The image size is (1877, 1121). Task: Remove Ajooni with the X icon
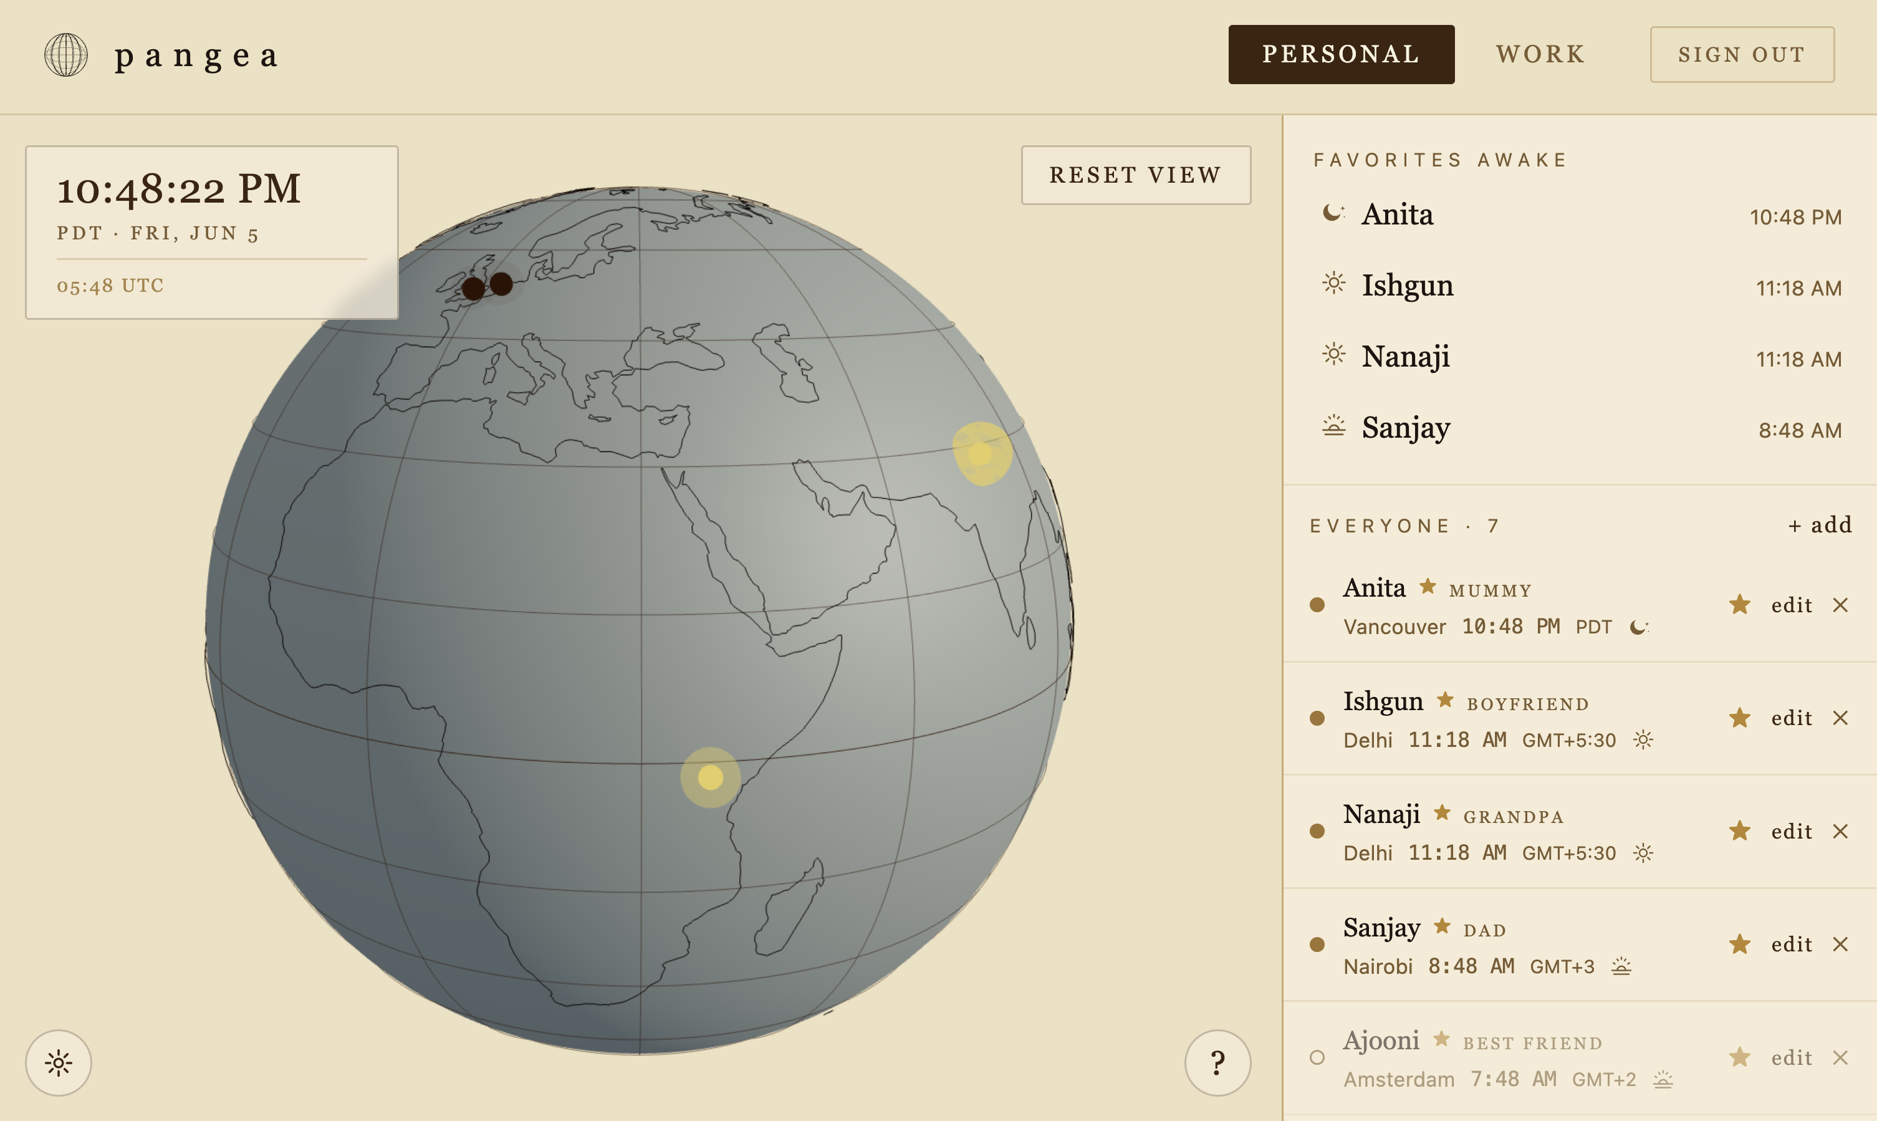(x=1841, y=1058)
